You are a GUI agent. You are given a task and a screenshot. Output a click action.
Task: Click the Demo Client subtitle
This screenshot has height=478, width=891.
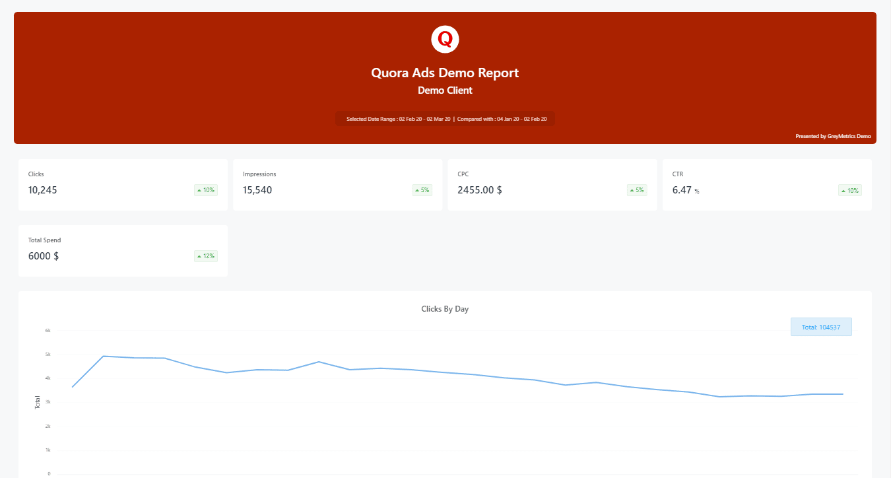445,90
